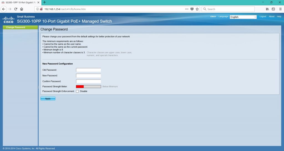Open the Help link
Image resolution: width=284 pixels, height=151 pixels.
click(279, 16)
